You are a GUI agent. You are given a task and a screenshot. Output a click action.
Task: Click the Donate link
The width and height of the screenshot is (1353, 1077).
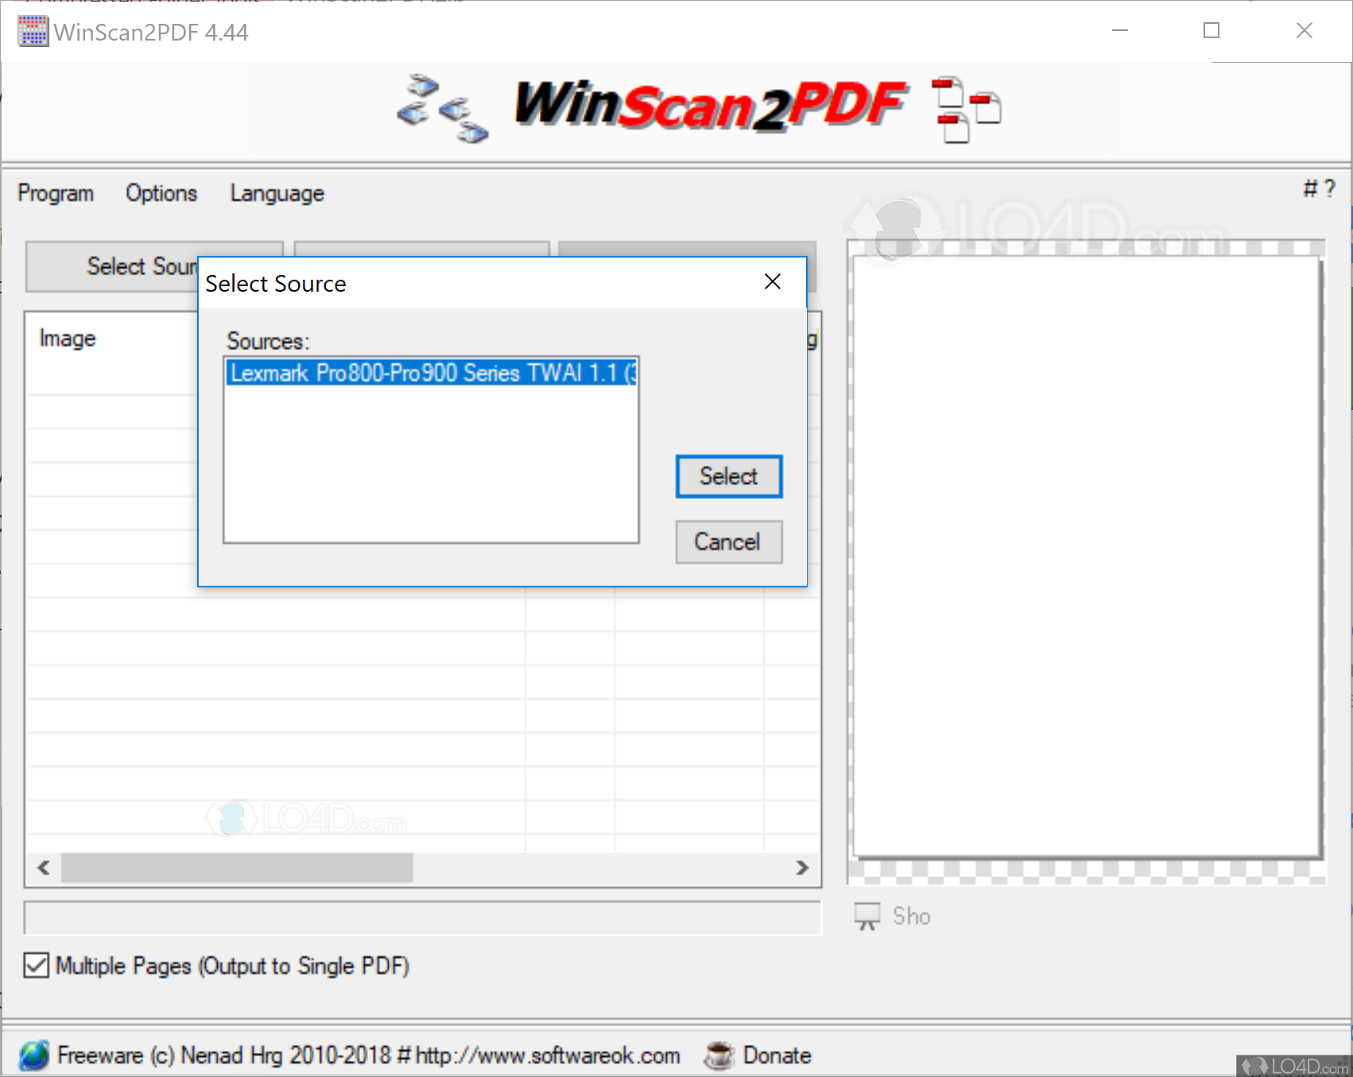click(777, 1056)
